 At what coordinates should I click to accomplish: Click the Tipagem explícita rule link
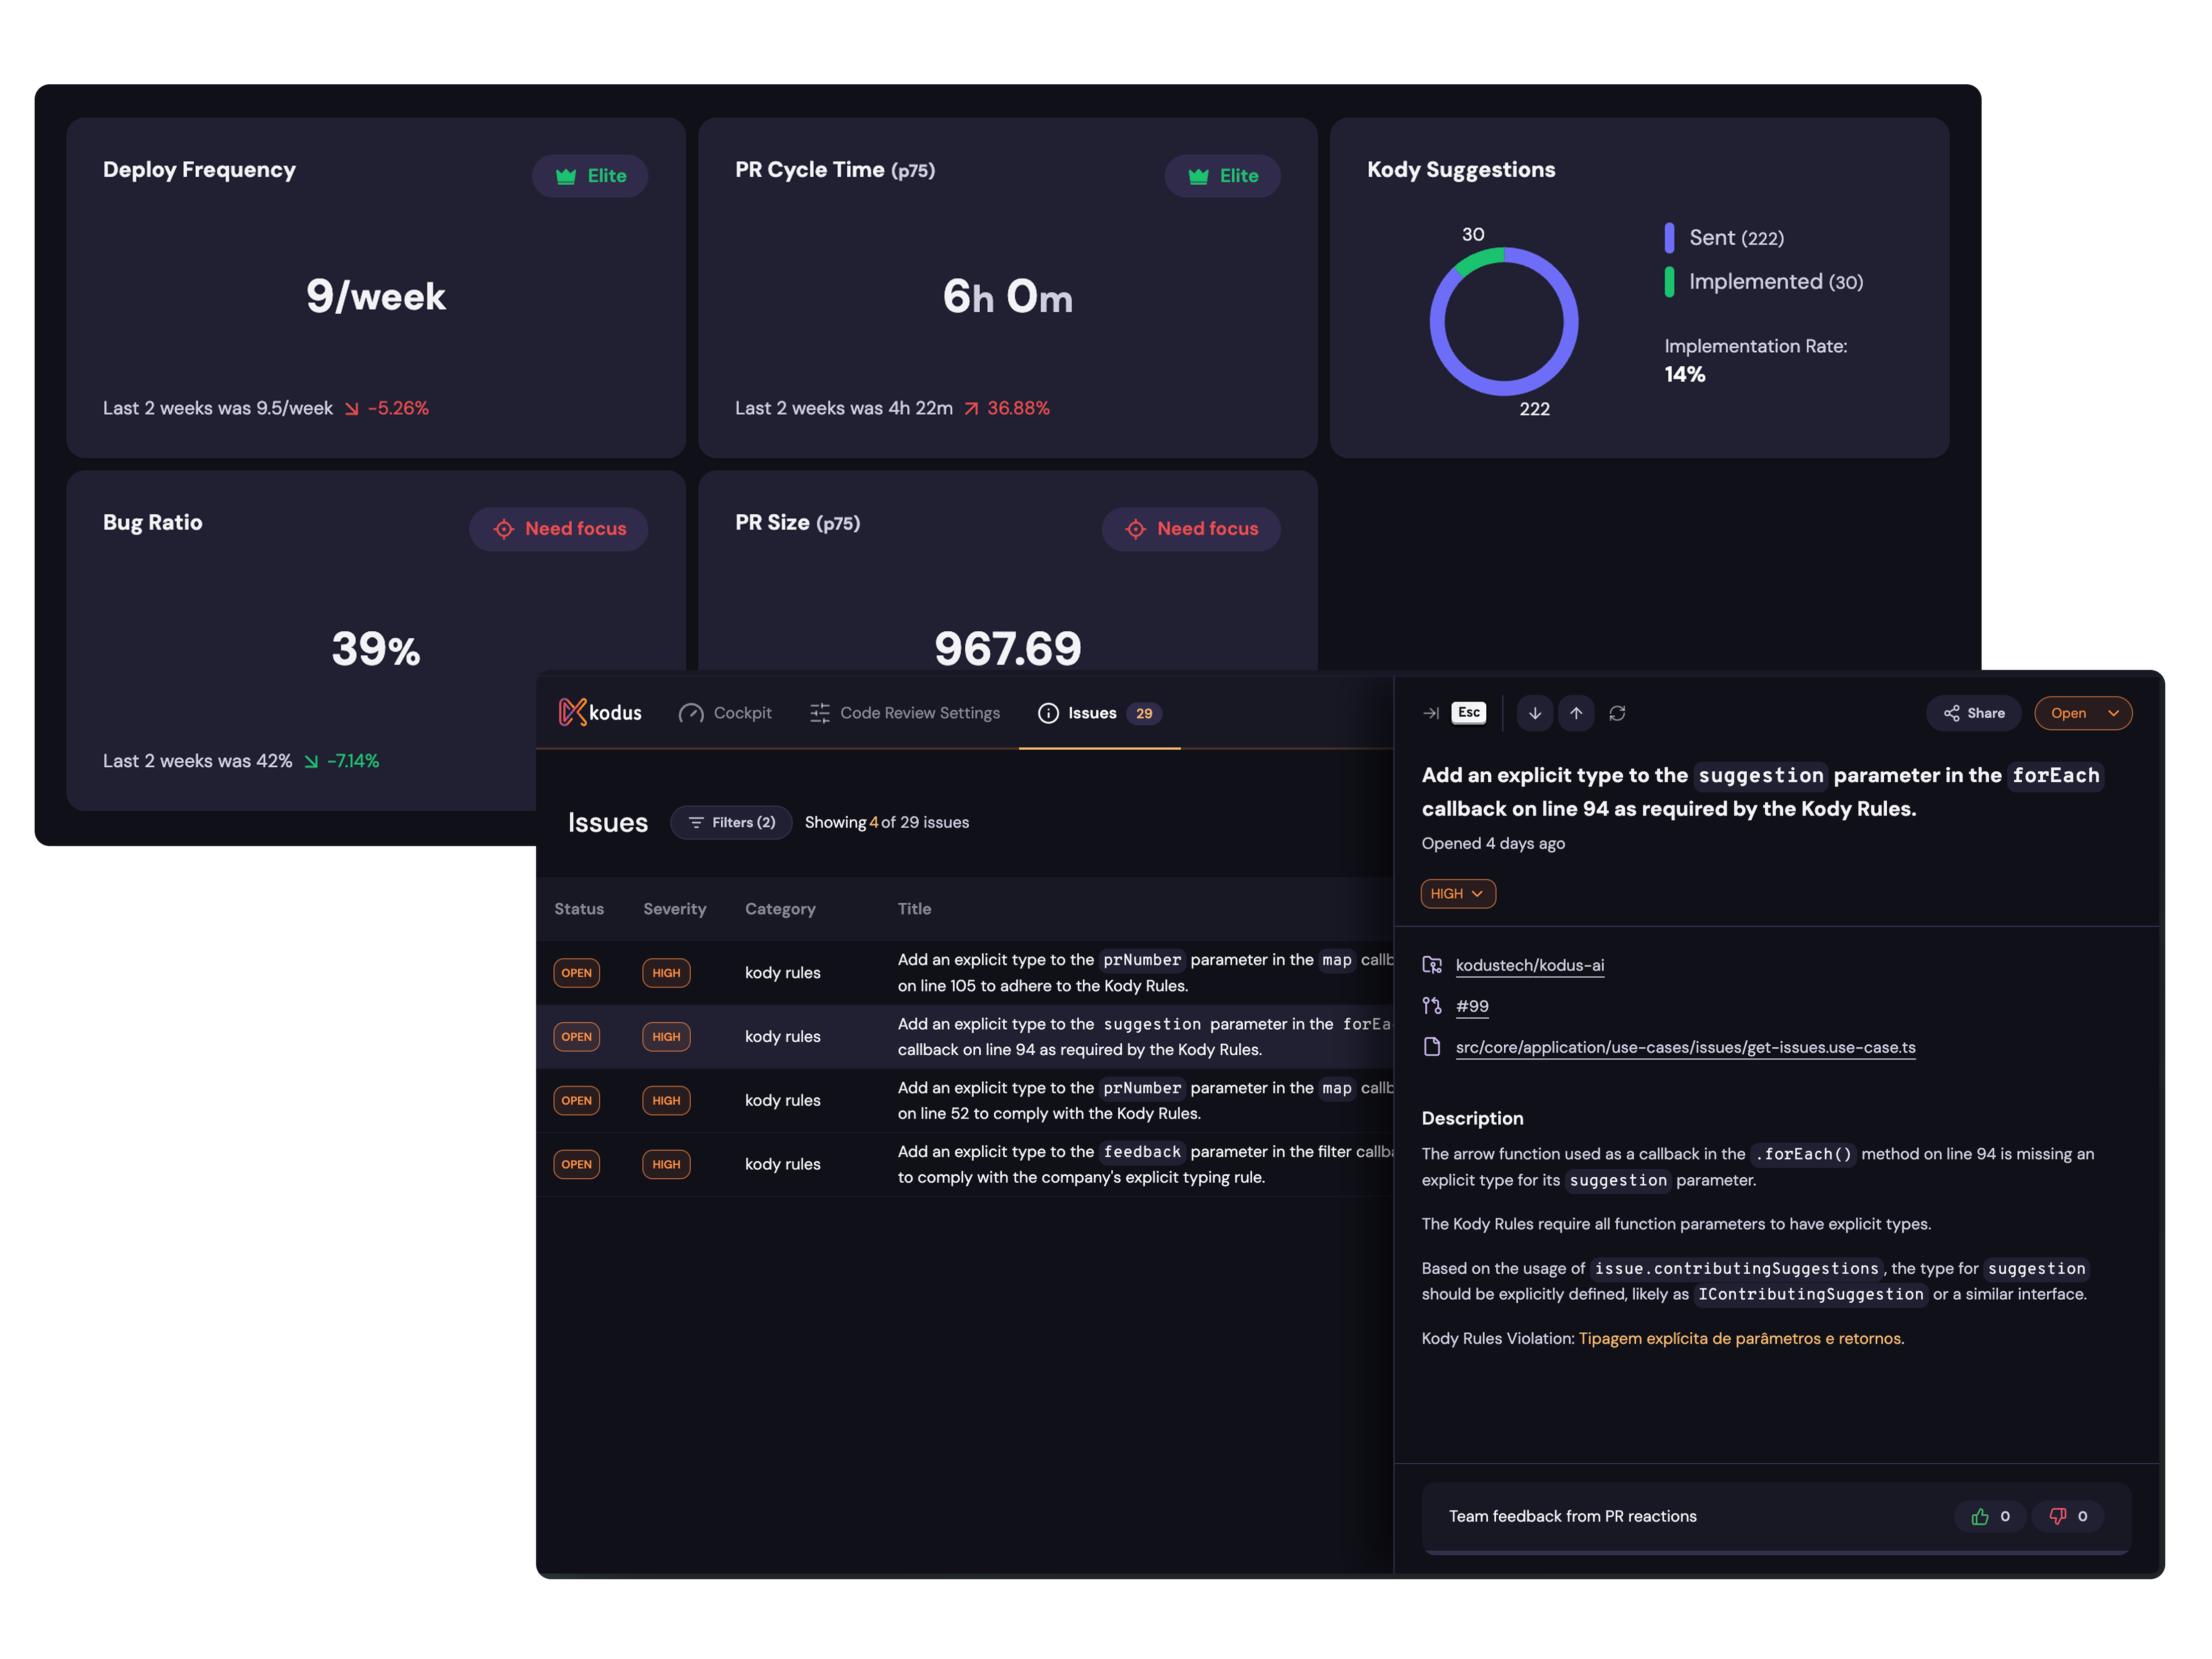(1739, 1338)
